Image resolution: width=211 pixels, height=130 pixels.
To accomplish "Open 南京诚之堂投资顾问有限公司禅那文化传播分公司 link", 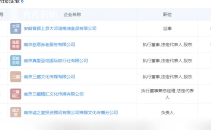I will coord(71,113).
